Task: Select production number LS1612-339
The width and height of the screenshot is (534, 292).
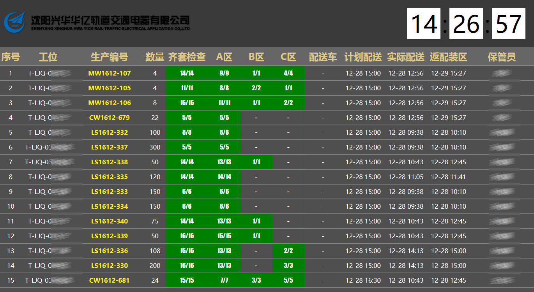Action: coord(110,236)
